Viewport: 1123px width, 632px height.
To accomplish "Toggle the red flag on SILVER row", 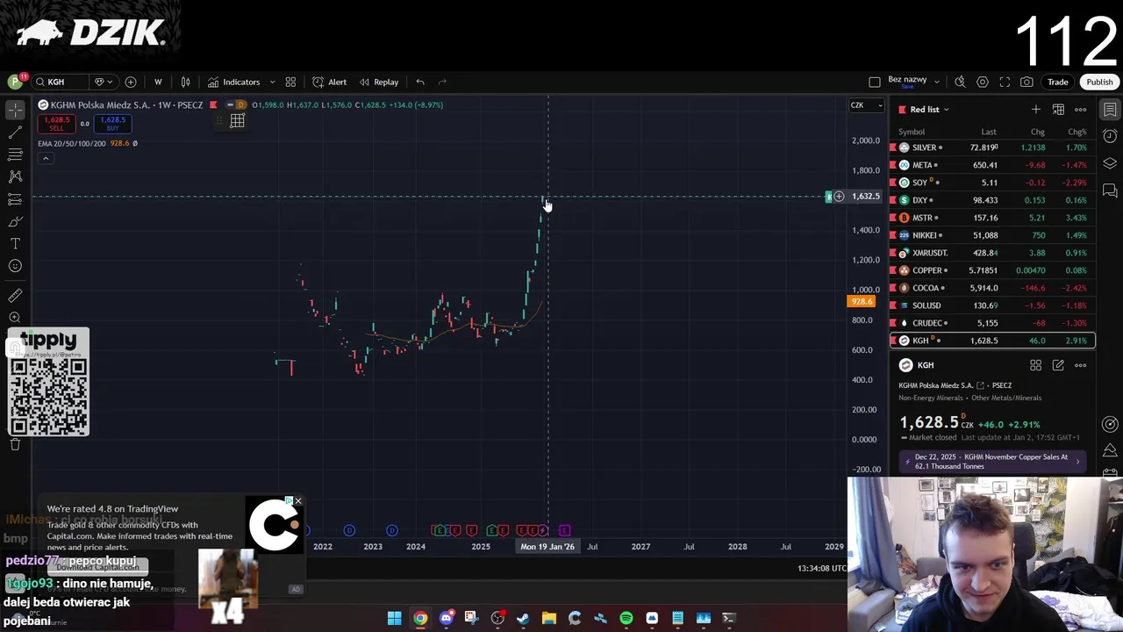I will pyautogui.click(x=893, y=147).
